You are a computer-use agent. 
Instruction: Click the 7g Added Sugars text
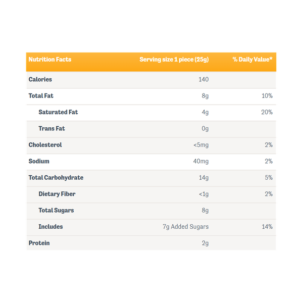pos(185,227)
